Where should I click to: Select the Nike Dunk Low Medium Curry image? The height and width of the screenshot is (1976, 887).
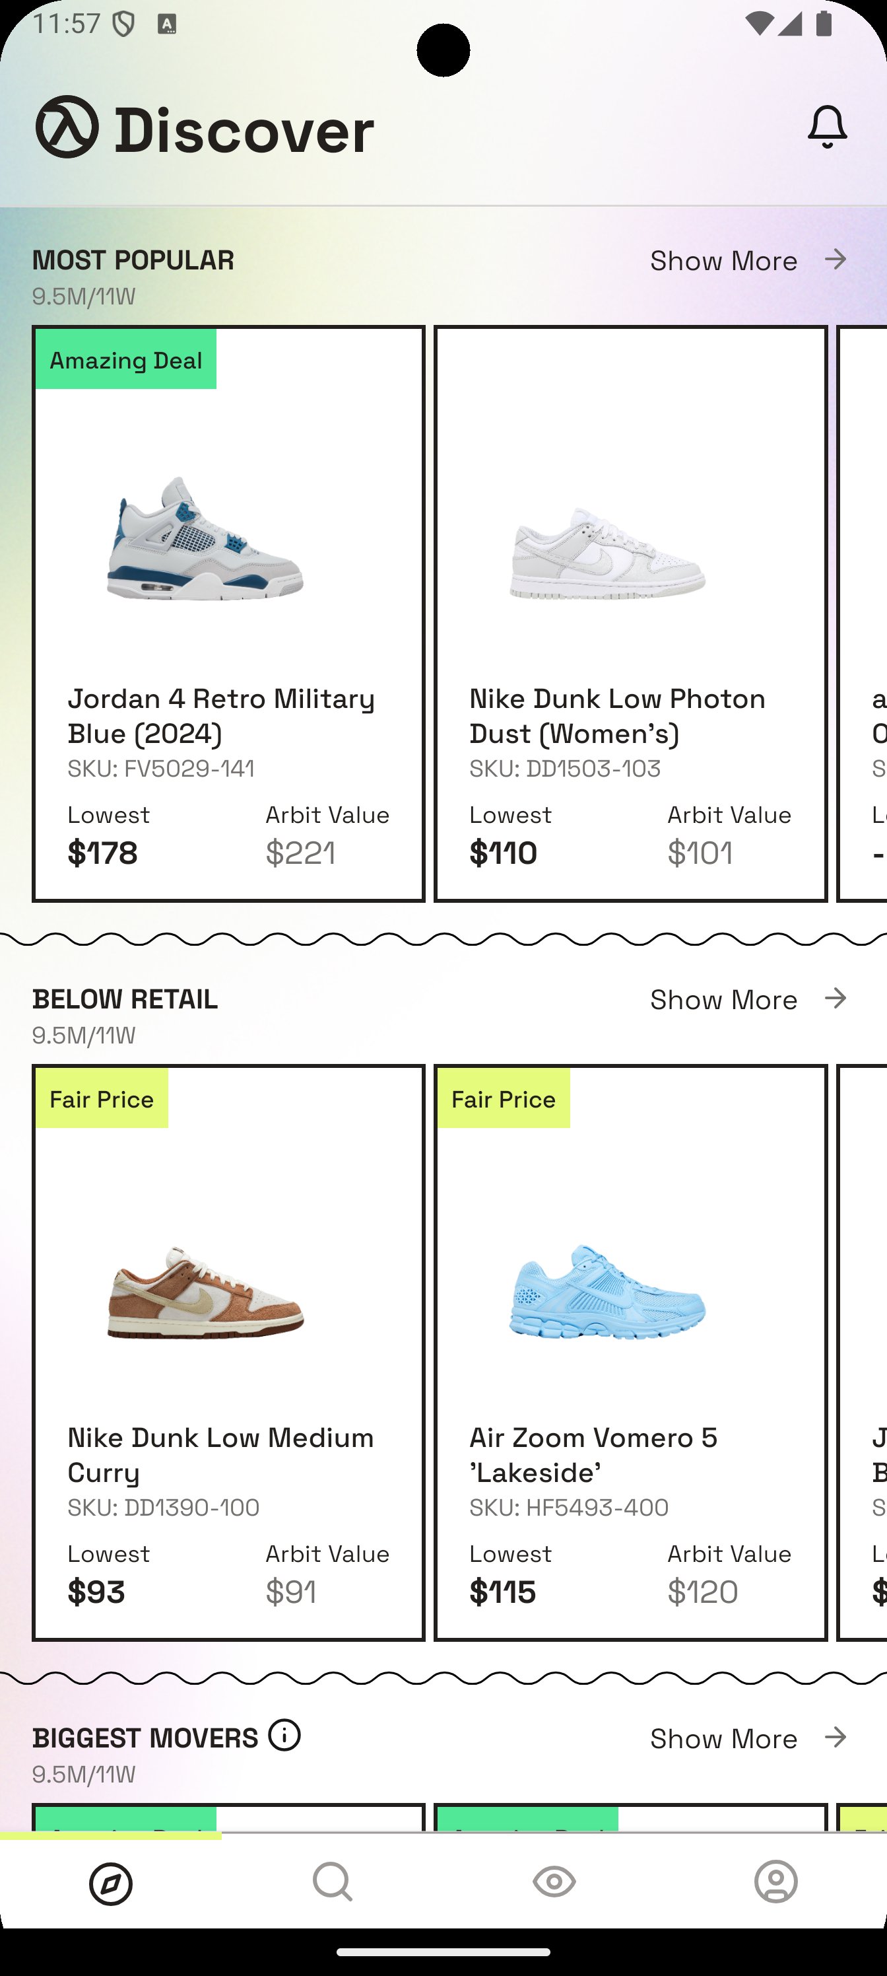pyautogui.click(x=205, y=1292)
